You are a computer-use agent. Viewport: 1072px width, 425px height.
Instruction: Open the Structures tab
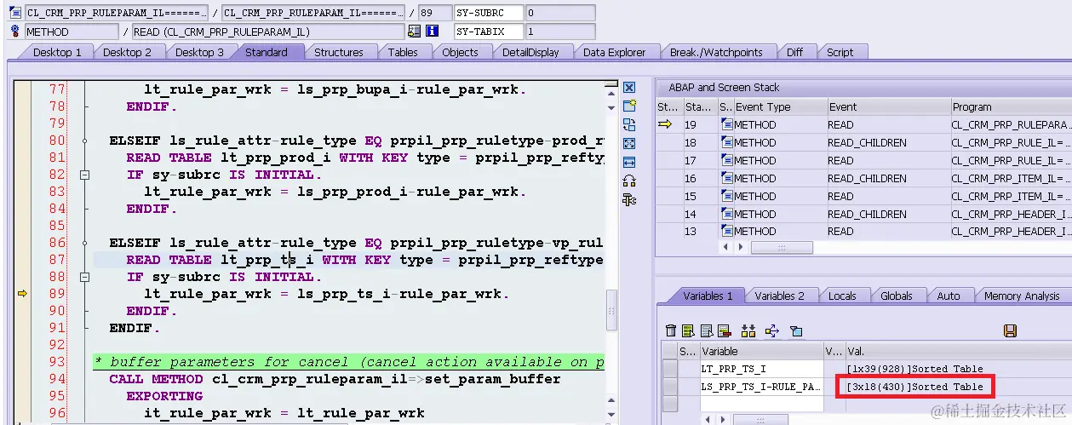339,52
